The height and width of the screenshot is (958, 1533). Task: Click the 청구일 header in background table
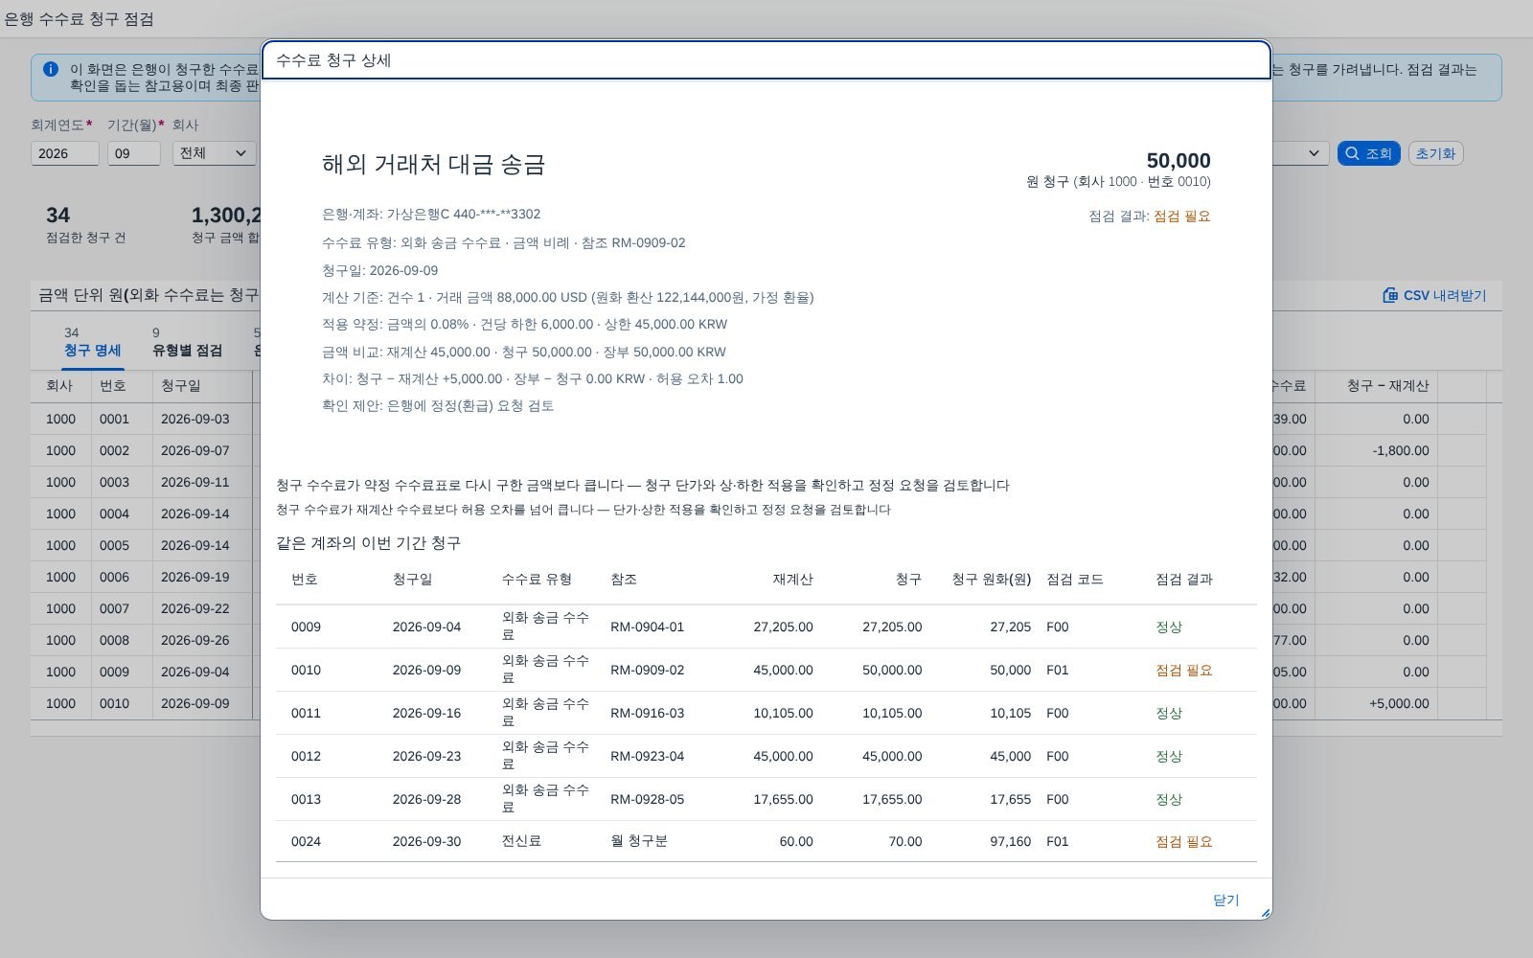[181, 385]
